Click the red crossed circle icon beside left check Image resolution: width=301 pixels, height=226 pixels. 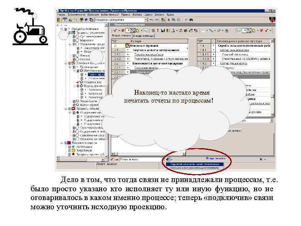[123, 31]
